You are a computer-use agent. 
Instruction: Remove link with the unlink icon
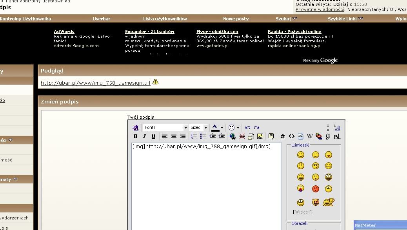(x=242, y=136)
